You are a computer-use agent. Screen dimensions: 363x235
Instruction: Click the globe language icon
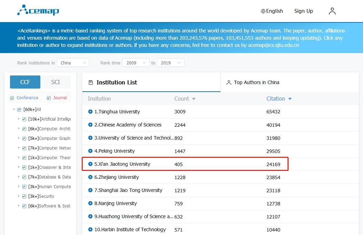point(263,11)
